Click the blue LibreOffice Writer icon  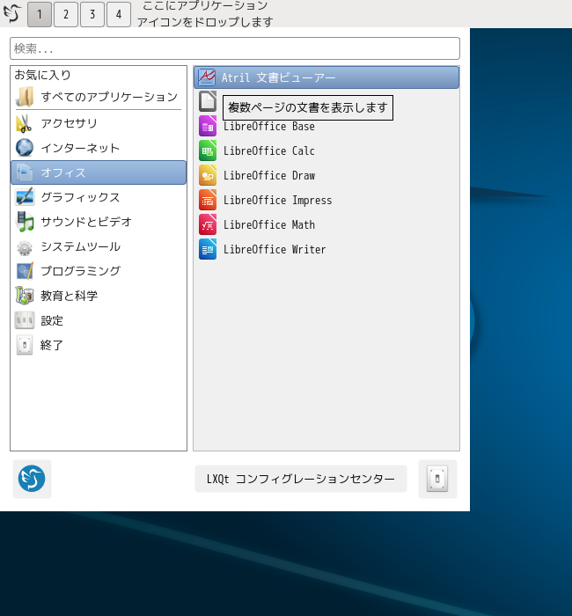[x=208, y=249]
